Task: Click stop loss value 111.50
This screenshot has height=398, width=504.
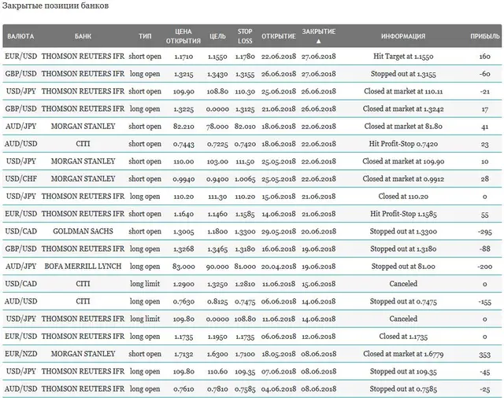Action: coord(245,161)
